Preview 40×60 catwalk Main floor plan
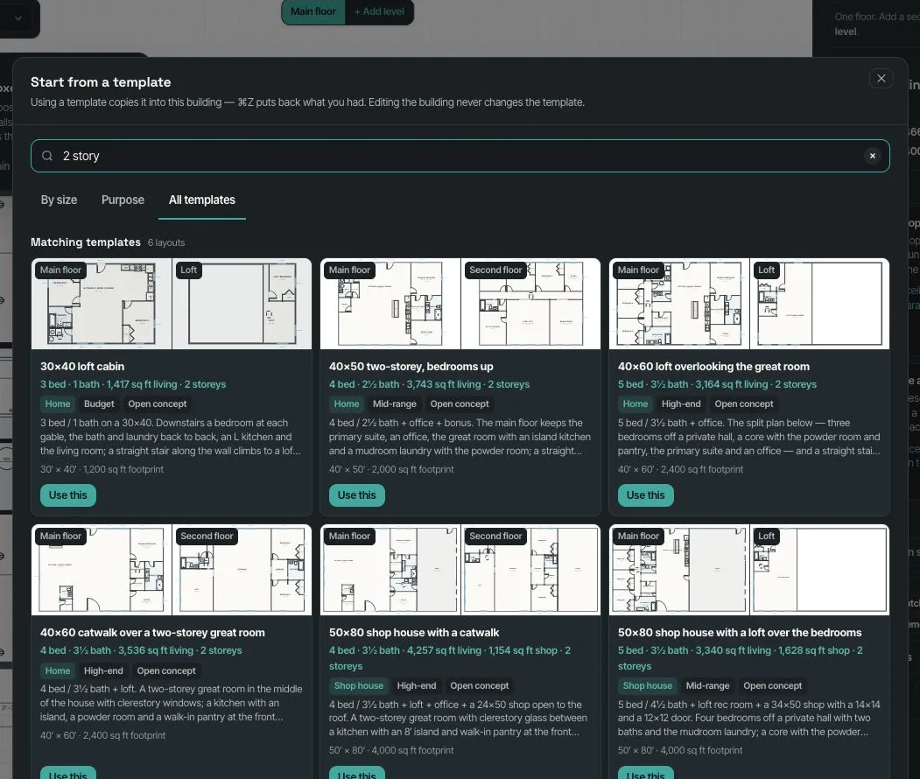The image size is (920, 779). pos(102,570)
